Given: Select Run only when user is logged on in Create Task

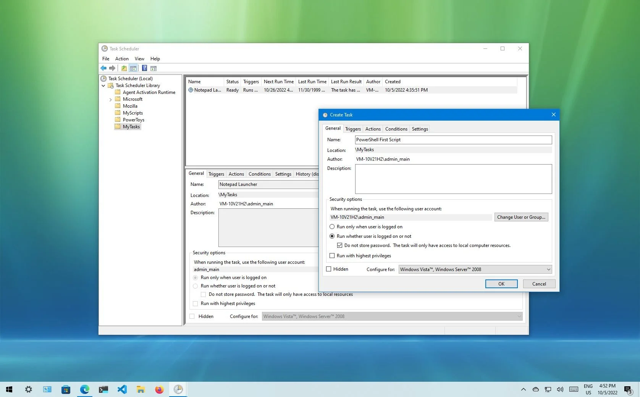Looking at the screenshot, I should coord(332,227).
